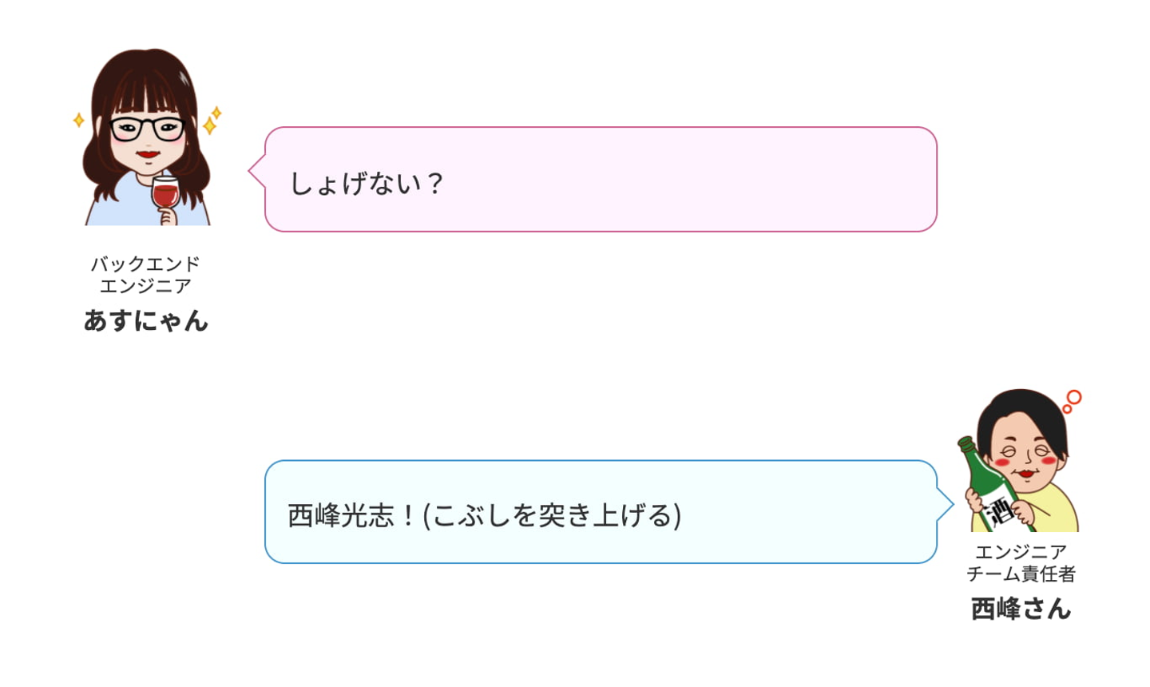Click the yellow sparkles right of the woman's avatar
The width and height of the screenshot is (1150, 687).
pyautogui.click(x=212, y=121)
